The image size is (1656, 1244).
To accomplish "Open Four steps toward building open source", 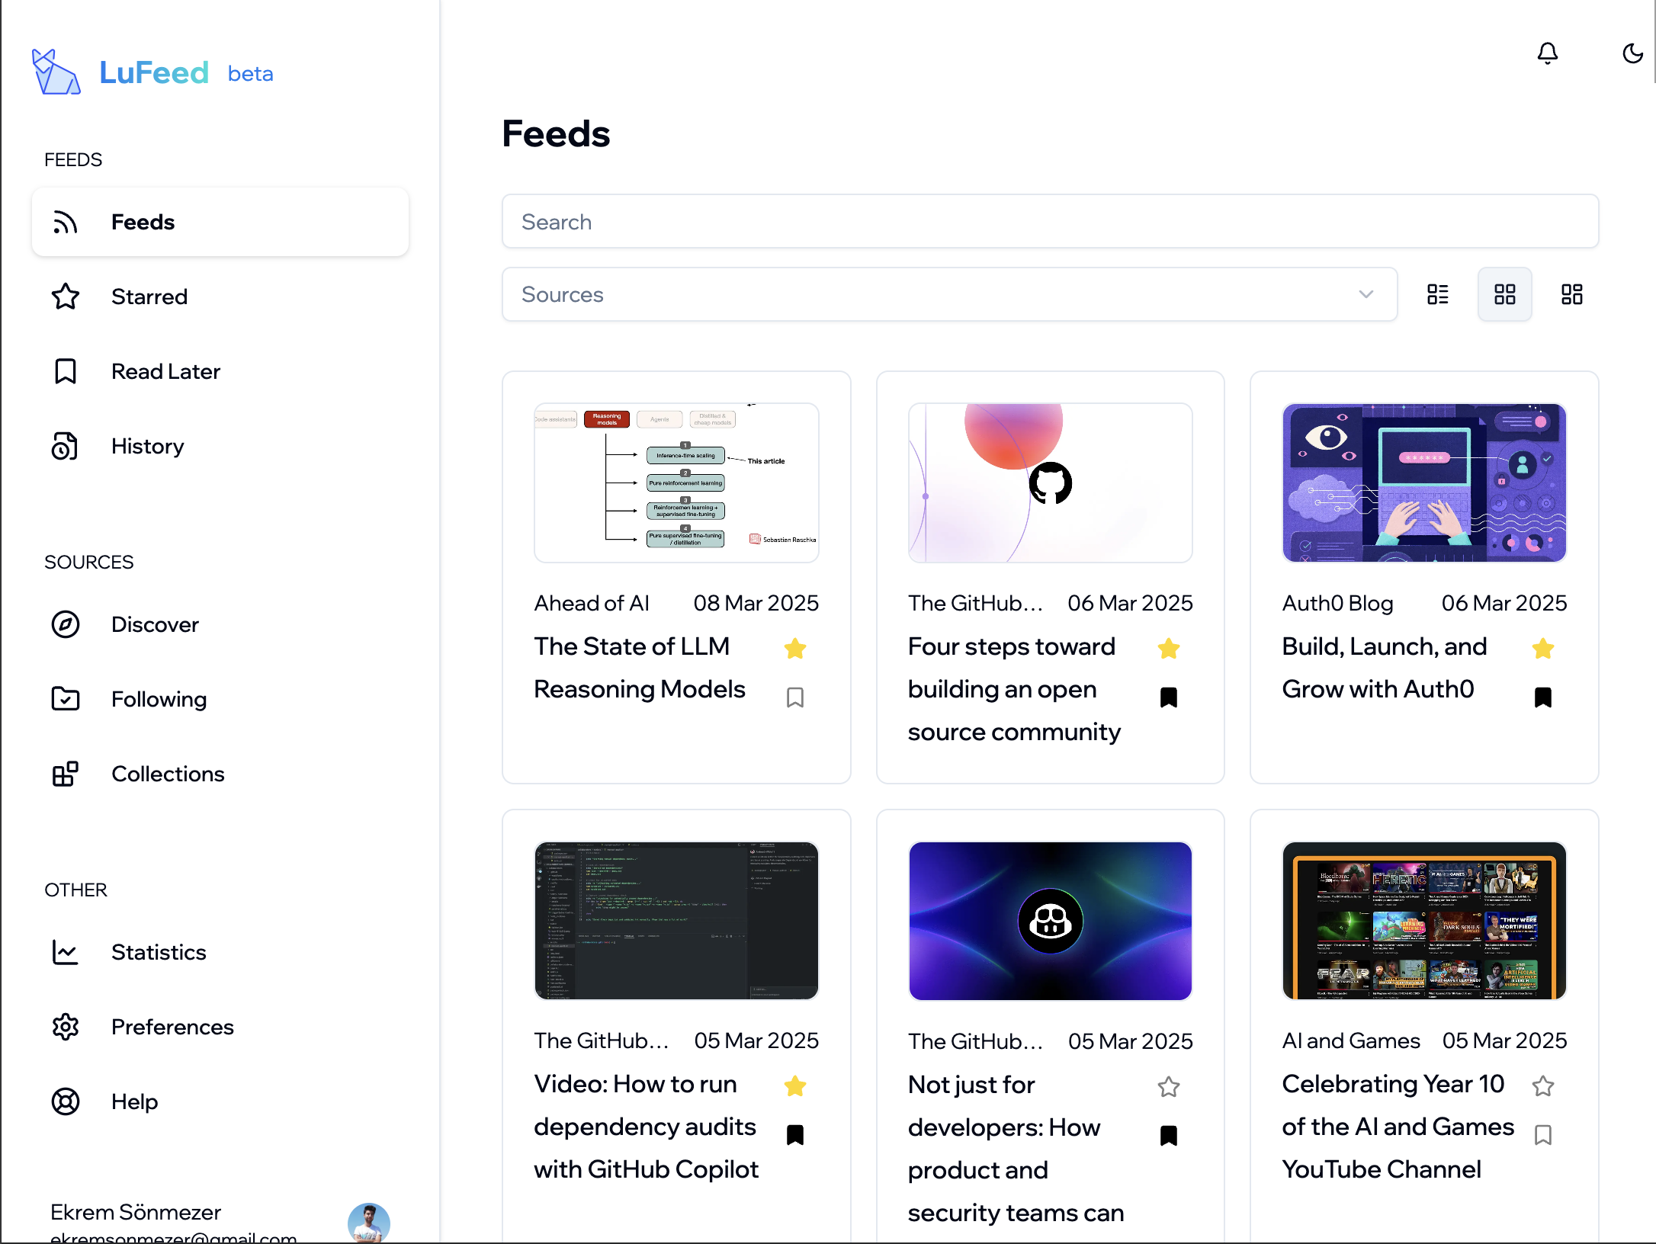I will 1014,689.
